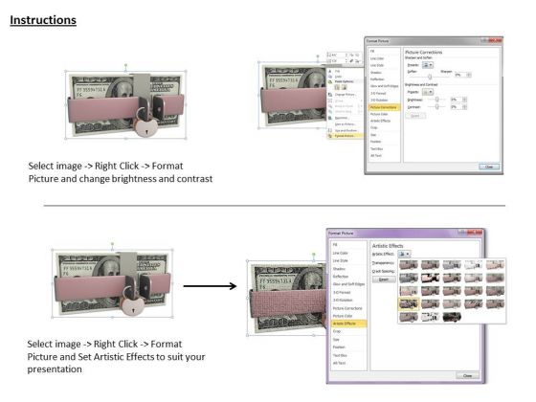Select Picture Corrections in upper dialog list

click(384, 107)
